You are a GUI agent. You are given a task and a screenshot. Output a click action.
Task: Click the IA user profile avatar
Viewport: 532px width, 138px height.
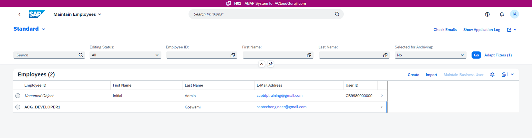point(514,14)
